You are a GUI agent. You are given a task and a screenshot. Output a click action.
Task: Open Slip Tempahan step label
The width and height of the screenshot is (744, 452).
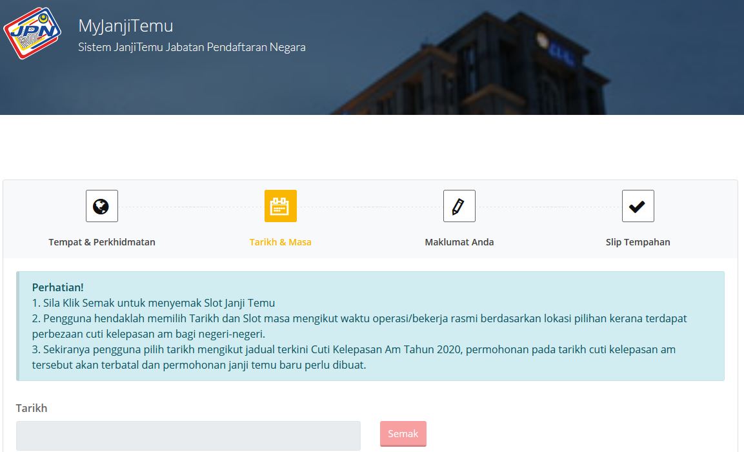pyautogui.click(x=638, y=242)
